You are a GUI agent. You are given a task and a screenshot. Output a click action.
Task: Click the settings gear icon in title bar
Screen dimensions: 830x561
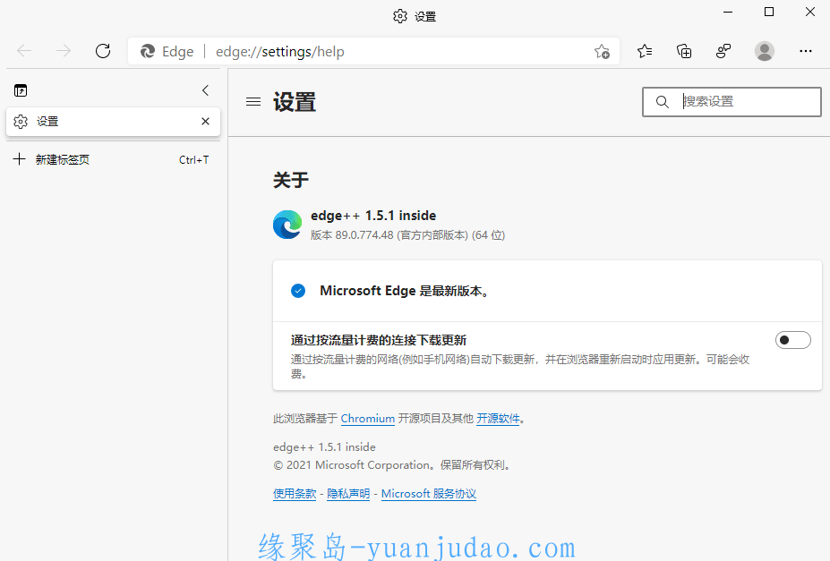[400, 16]
